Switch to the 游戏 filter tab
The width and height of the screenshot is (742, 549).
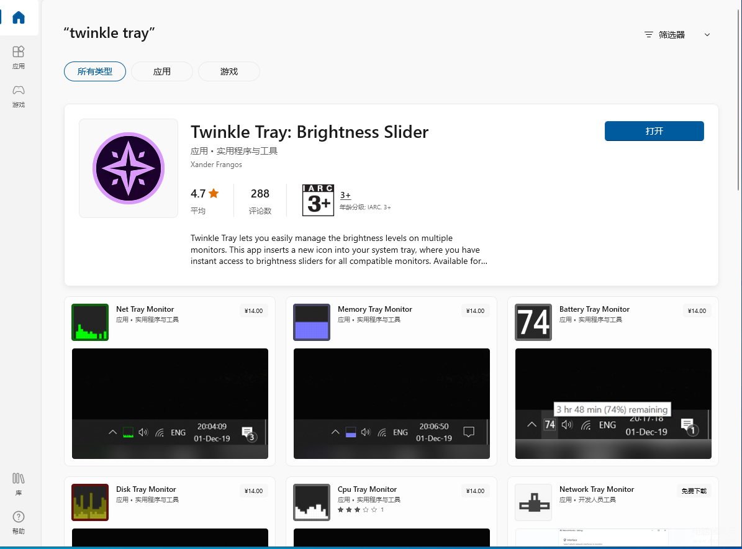(x=229, y=71)
